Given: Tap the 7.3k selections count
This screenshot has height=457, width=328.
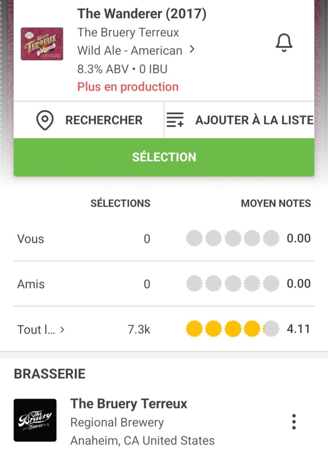Looking at the screenshot, I should click(139, 329).
